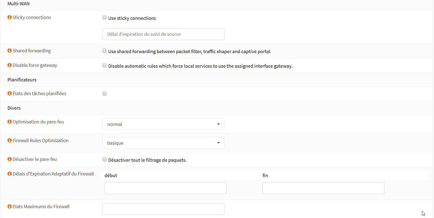Show help for Disable force gateway

point(10,65)
